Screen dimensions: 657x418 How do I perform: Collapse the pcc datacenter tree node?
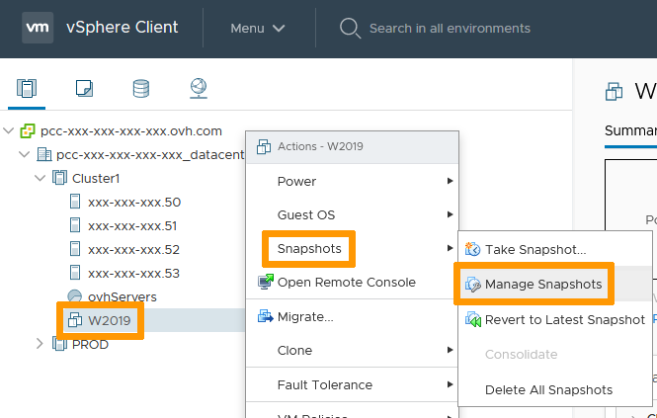tap(25, 155)
